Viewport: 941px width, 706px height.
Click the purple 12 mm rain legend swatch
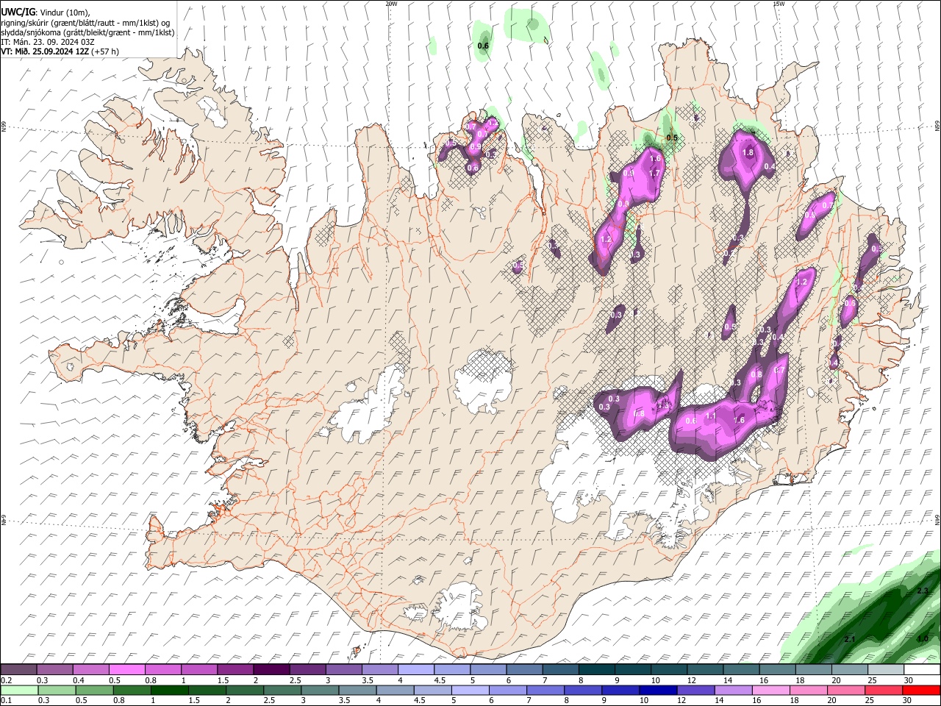695,691
